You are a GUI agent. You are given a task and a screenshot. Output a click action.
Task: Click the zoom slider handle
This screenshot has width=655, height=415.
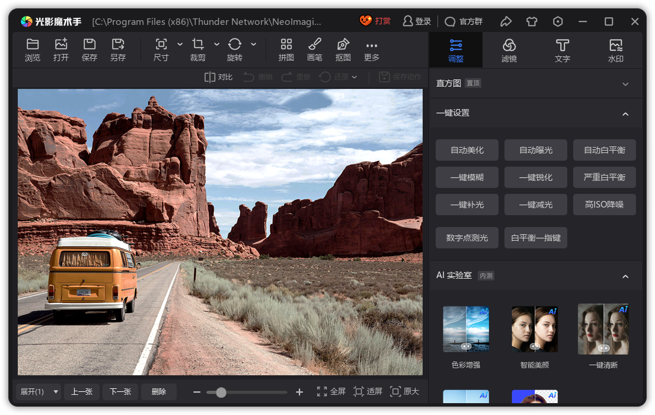click(221, 392)
